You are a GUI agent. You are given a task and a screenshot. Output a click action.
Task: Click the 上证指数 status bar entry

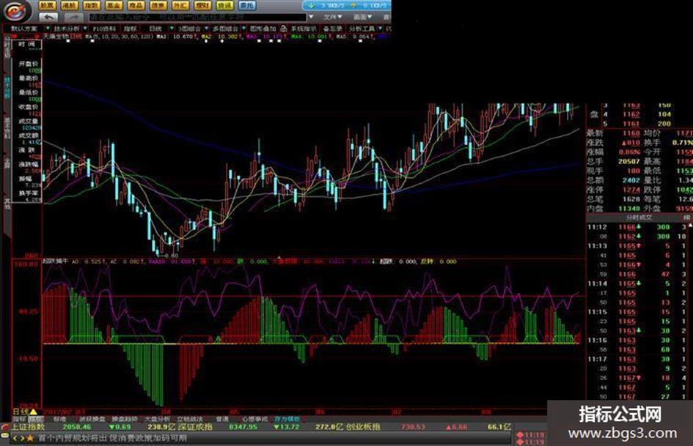[29, 427]
